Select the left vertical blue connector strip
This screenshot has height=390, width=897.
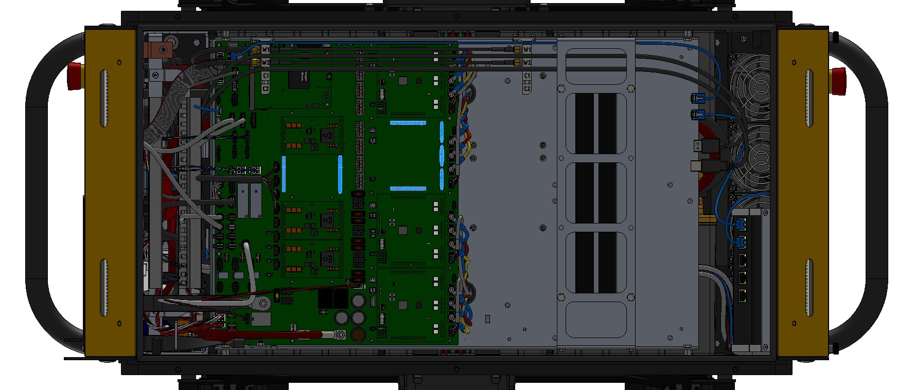click(x=284, y=175)
